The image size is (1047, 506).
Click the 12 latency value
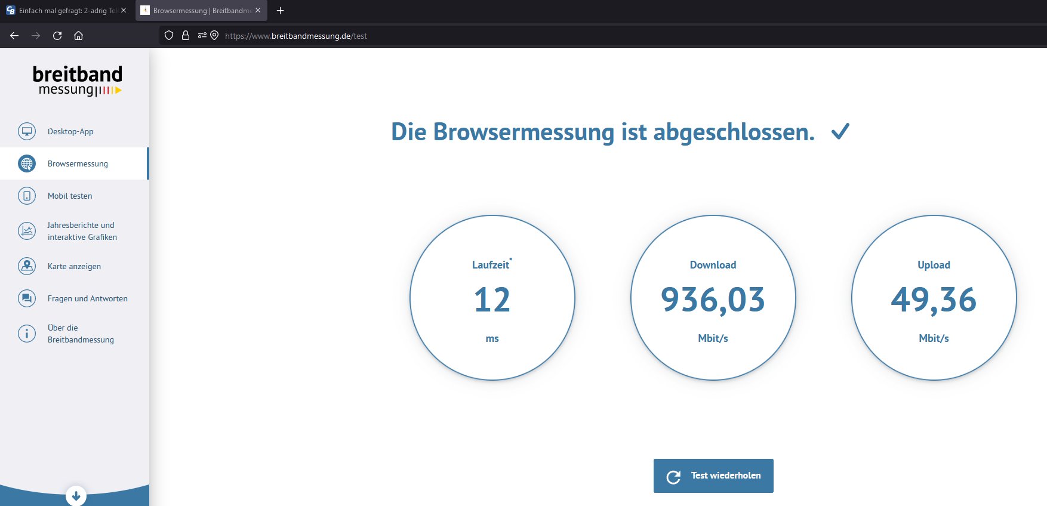pyautogui.click(x=492, y=300)
